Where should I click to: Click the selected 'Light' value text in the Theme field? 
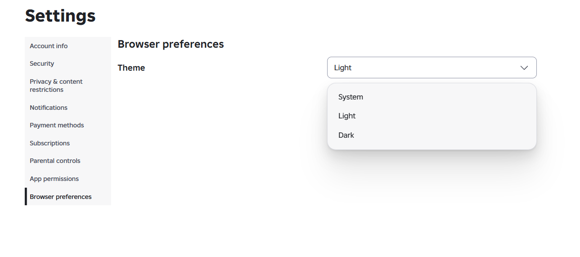coord(342,68)
